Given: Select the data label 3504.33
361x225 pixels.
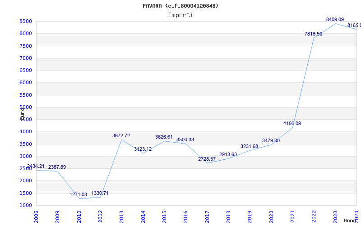Looking at the screenshot, I should click(x=185, y=139).
